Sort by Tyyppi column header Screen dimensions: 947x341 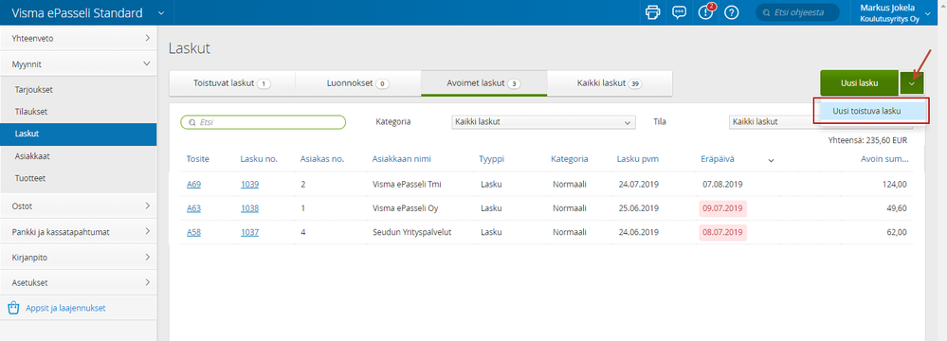click(492, 159)
